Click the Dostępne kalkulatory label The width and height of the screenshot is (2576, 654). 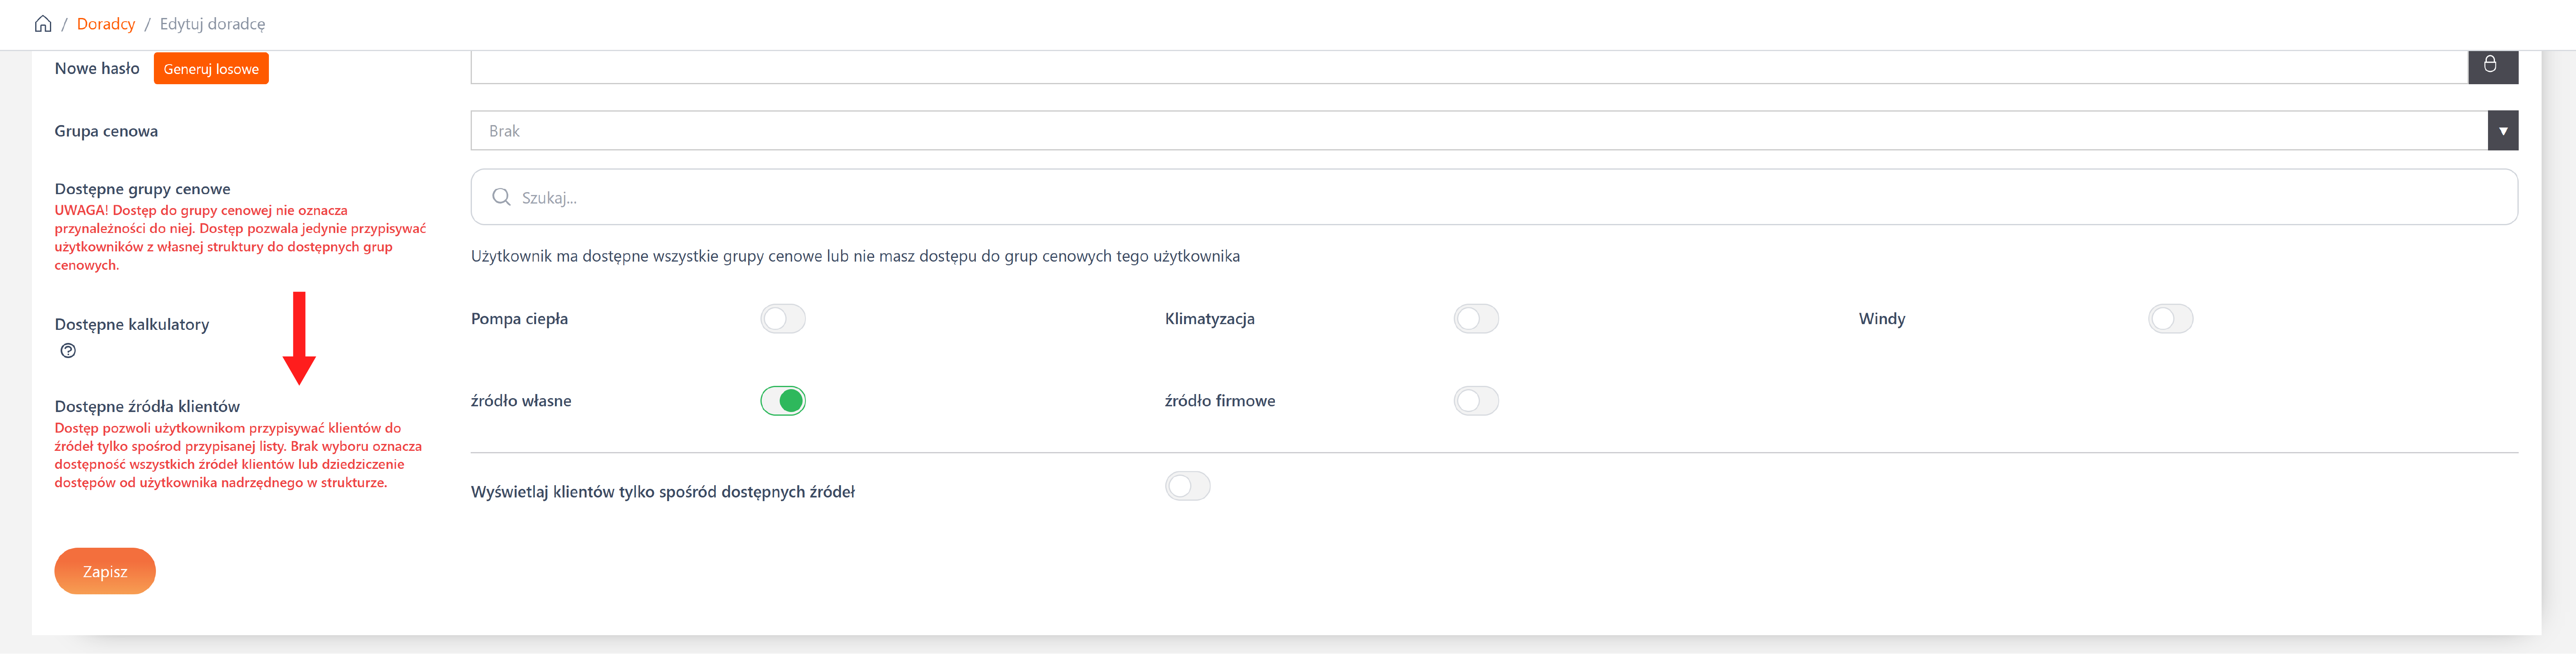tap(132, 325)
